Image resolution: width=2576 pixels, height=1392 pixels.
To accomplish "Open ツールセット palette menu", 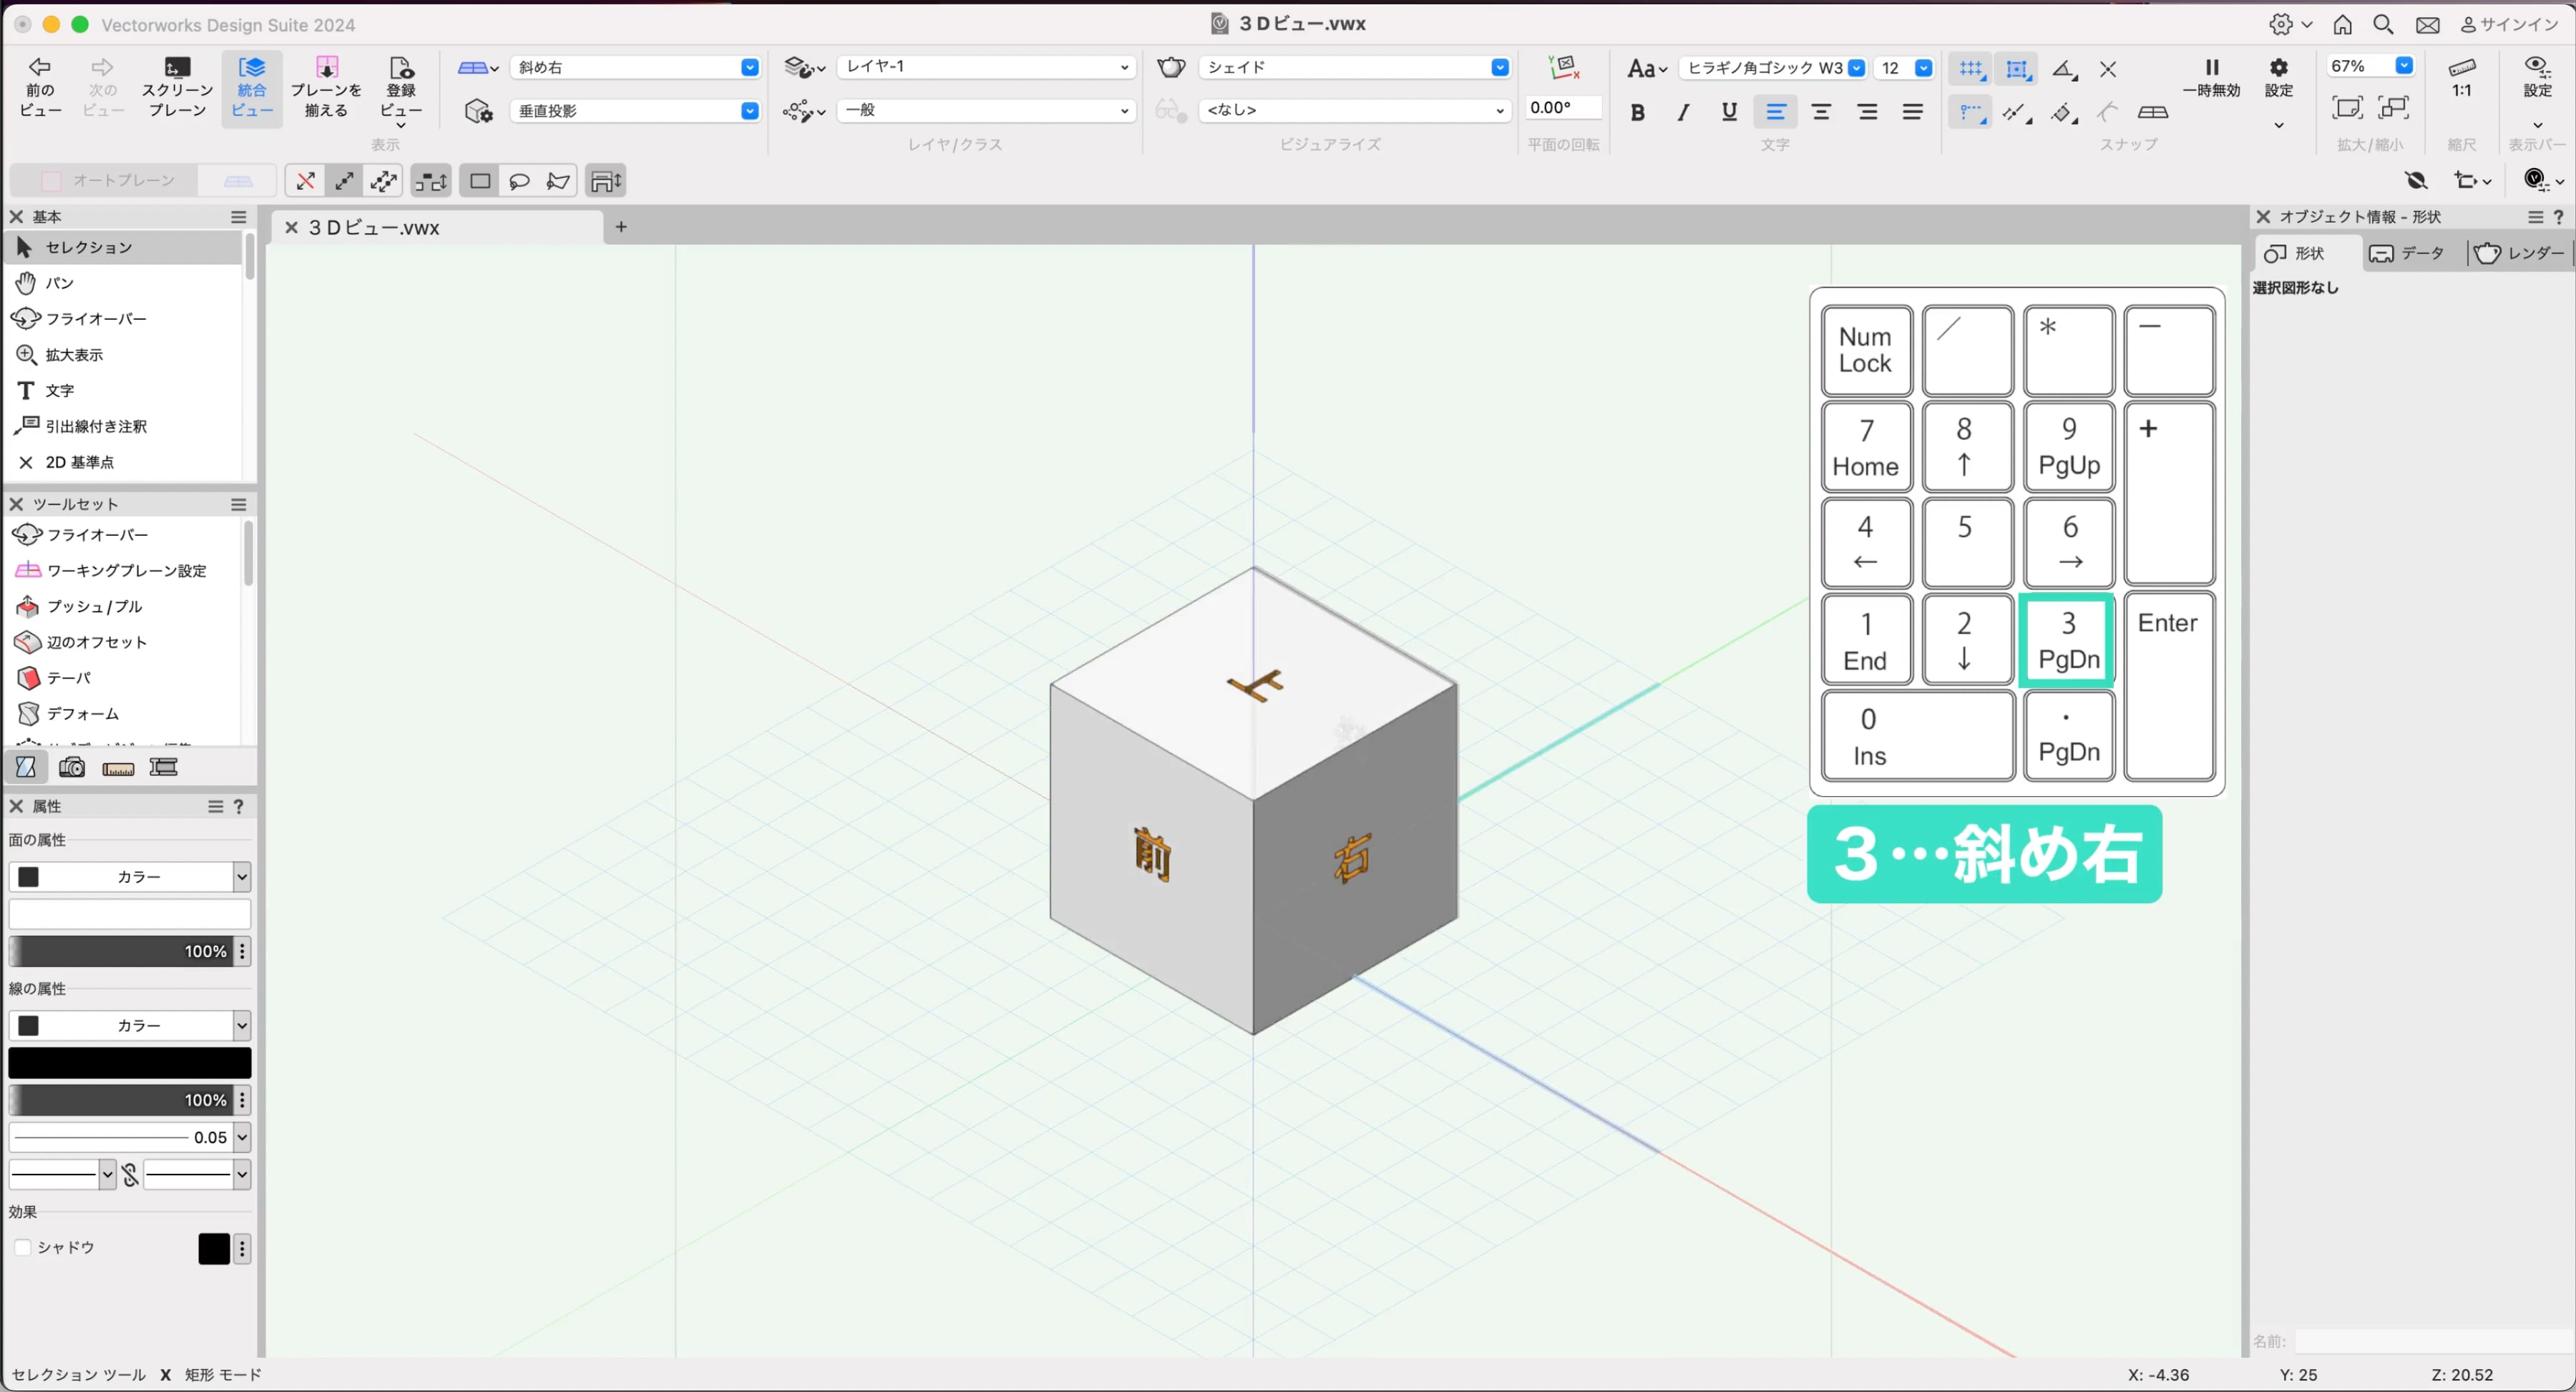I will pyautogui.click(x=238, y=504).
